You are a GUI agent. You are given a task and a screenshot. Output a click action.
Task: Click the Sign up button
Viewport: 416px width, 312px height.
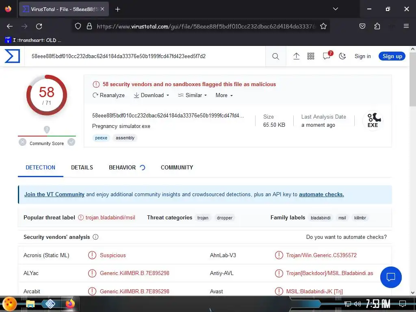(392, 56)
